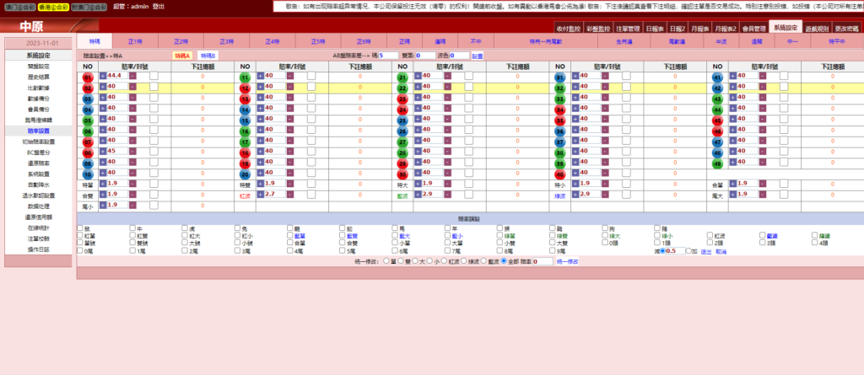Check the lock checkbox for number 12
864x375 pixels.
(311, 87)
